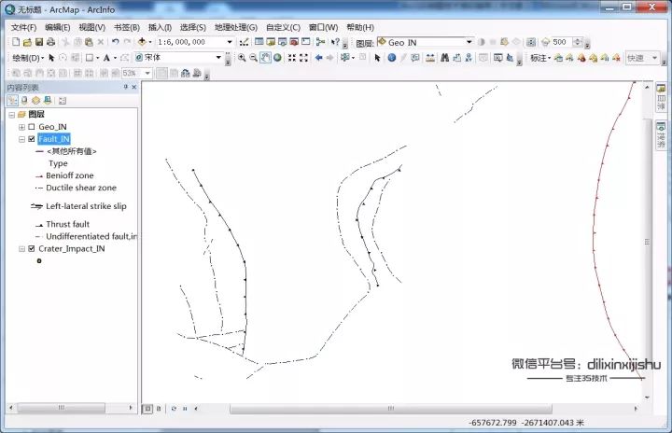Open table of contents Options icon

coord(63,101)
